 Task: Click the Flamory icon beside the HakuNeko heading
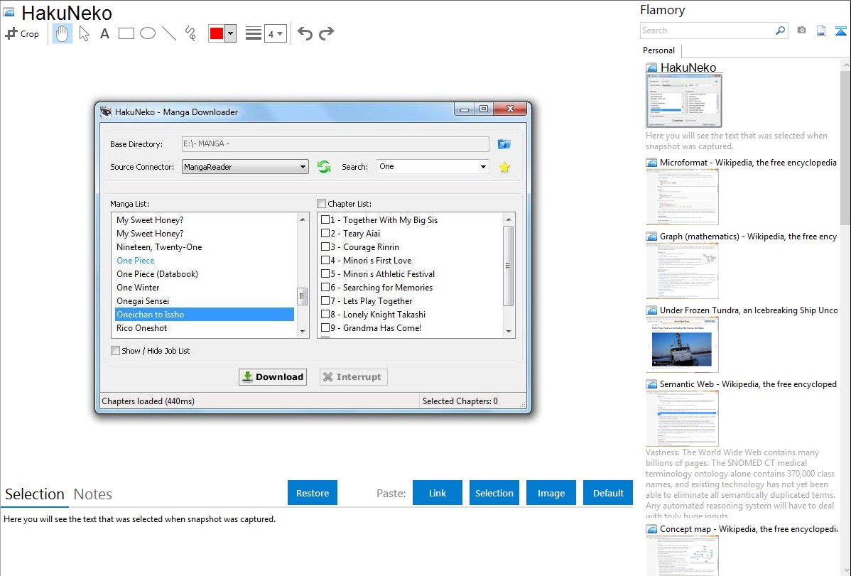click(x=9, y=13)
